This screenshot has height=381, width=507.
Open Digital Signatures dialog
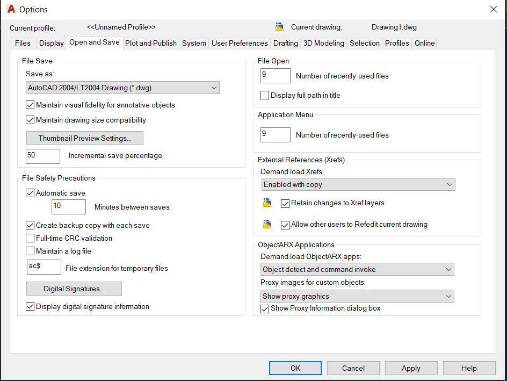pos(74,289)
